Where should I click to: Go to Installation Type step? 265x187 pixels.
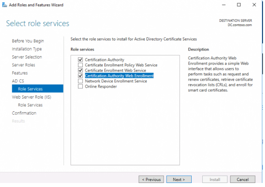pos(27,49)
